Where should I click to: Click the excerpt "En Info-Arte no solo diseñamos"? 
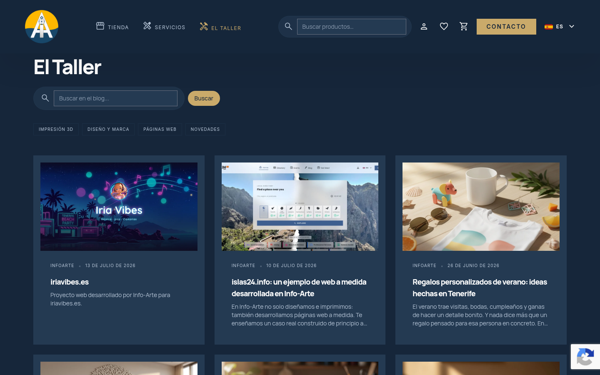(x=300, y=315)
